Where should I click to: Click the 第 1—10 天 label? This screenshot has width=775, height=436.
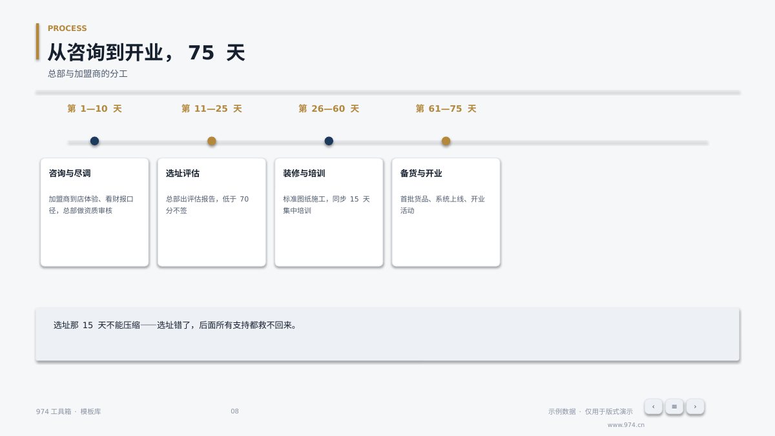pyautogui.click(x=94, y=109)
